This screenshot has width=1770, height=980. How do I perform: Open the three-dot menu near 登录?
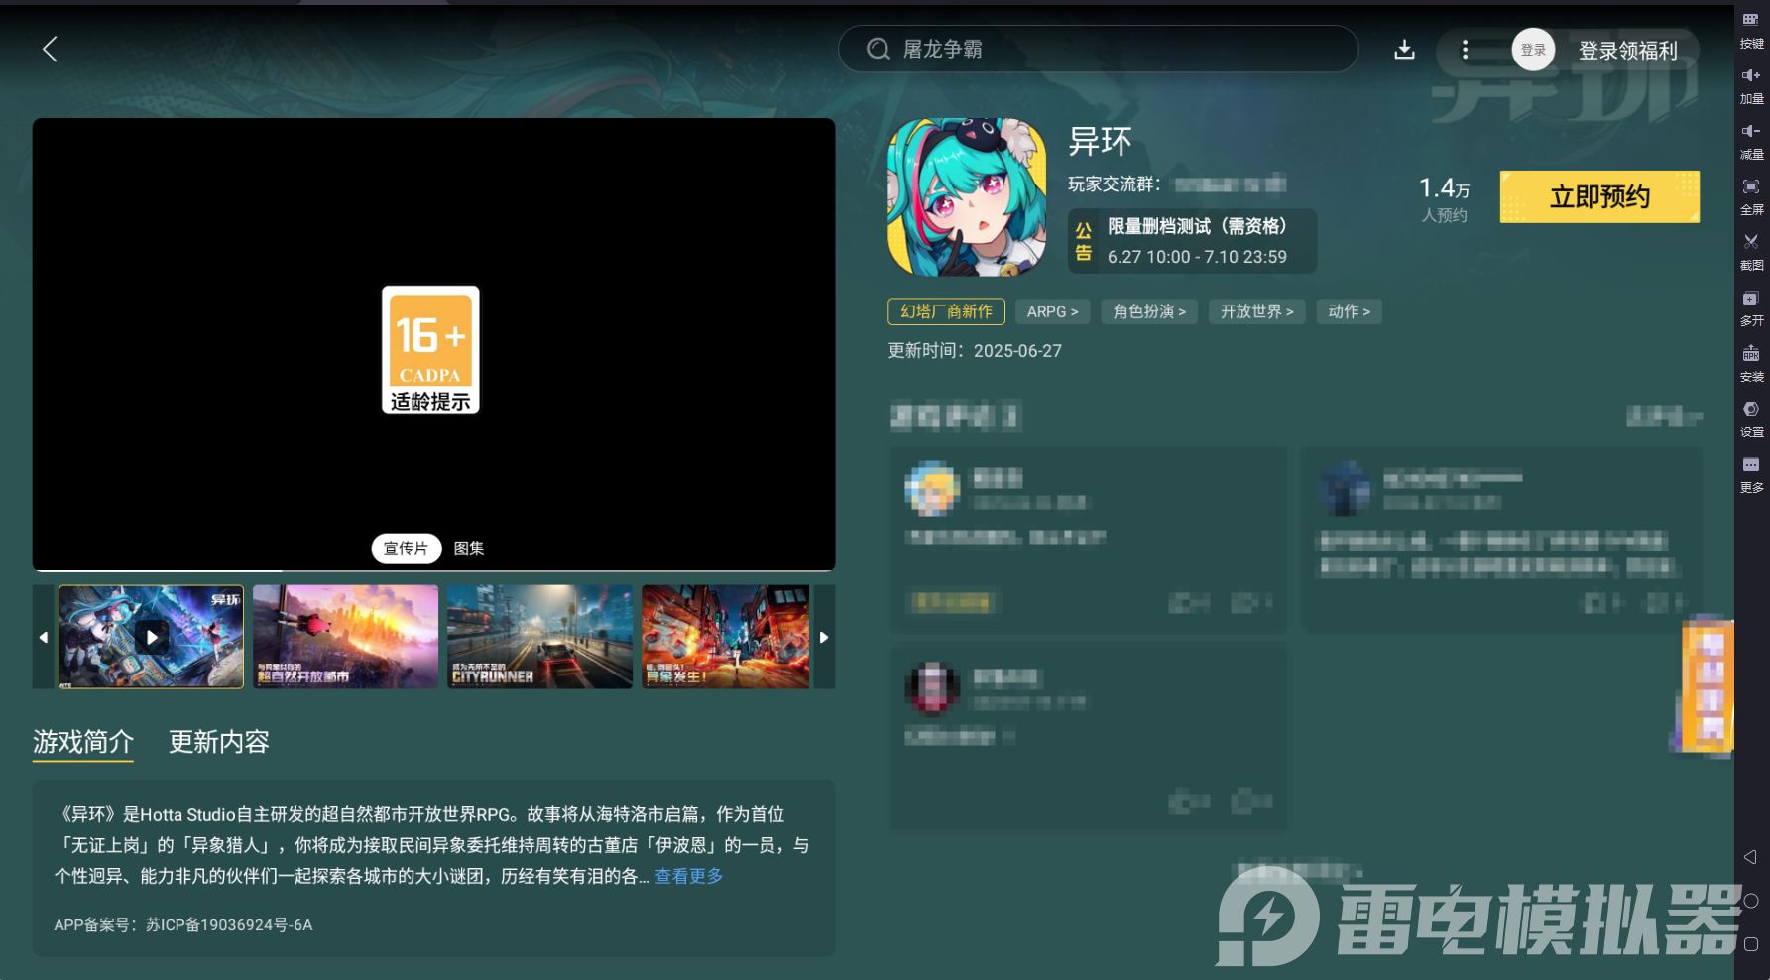coord(1465,49)
